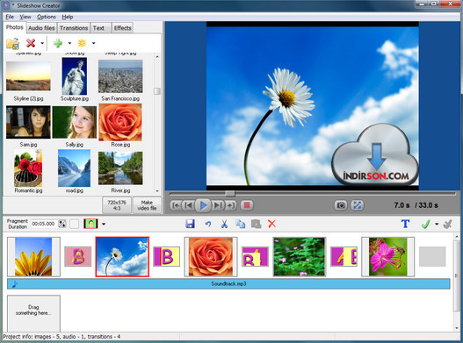Click the blue floppy disk save icon

(190, 224)
